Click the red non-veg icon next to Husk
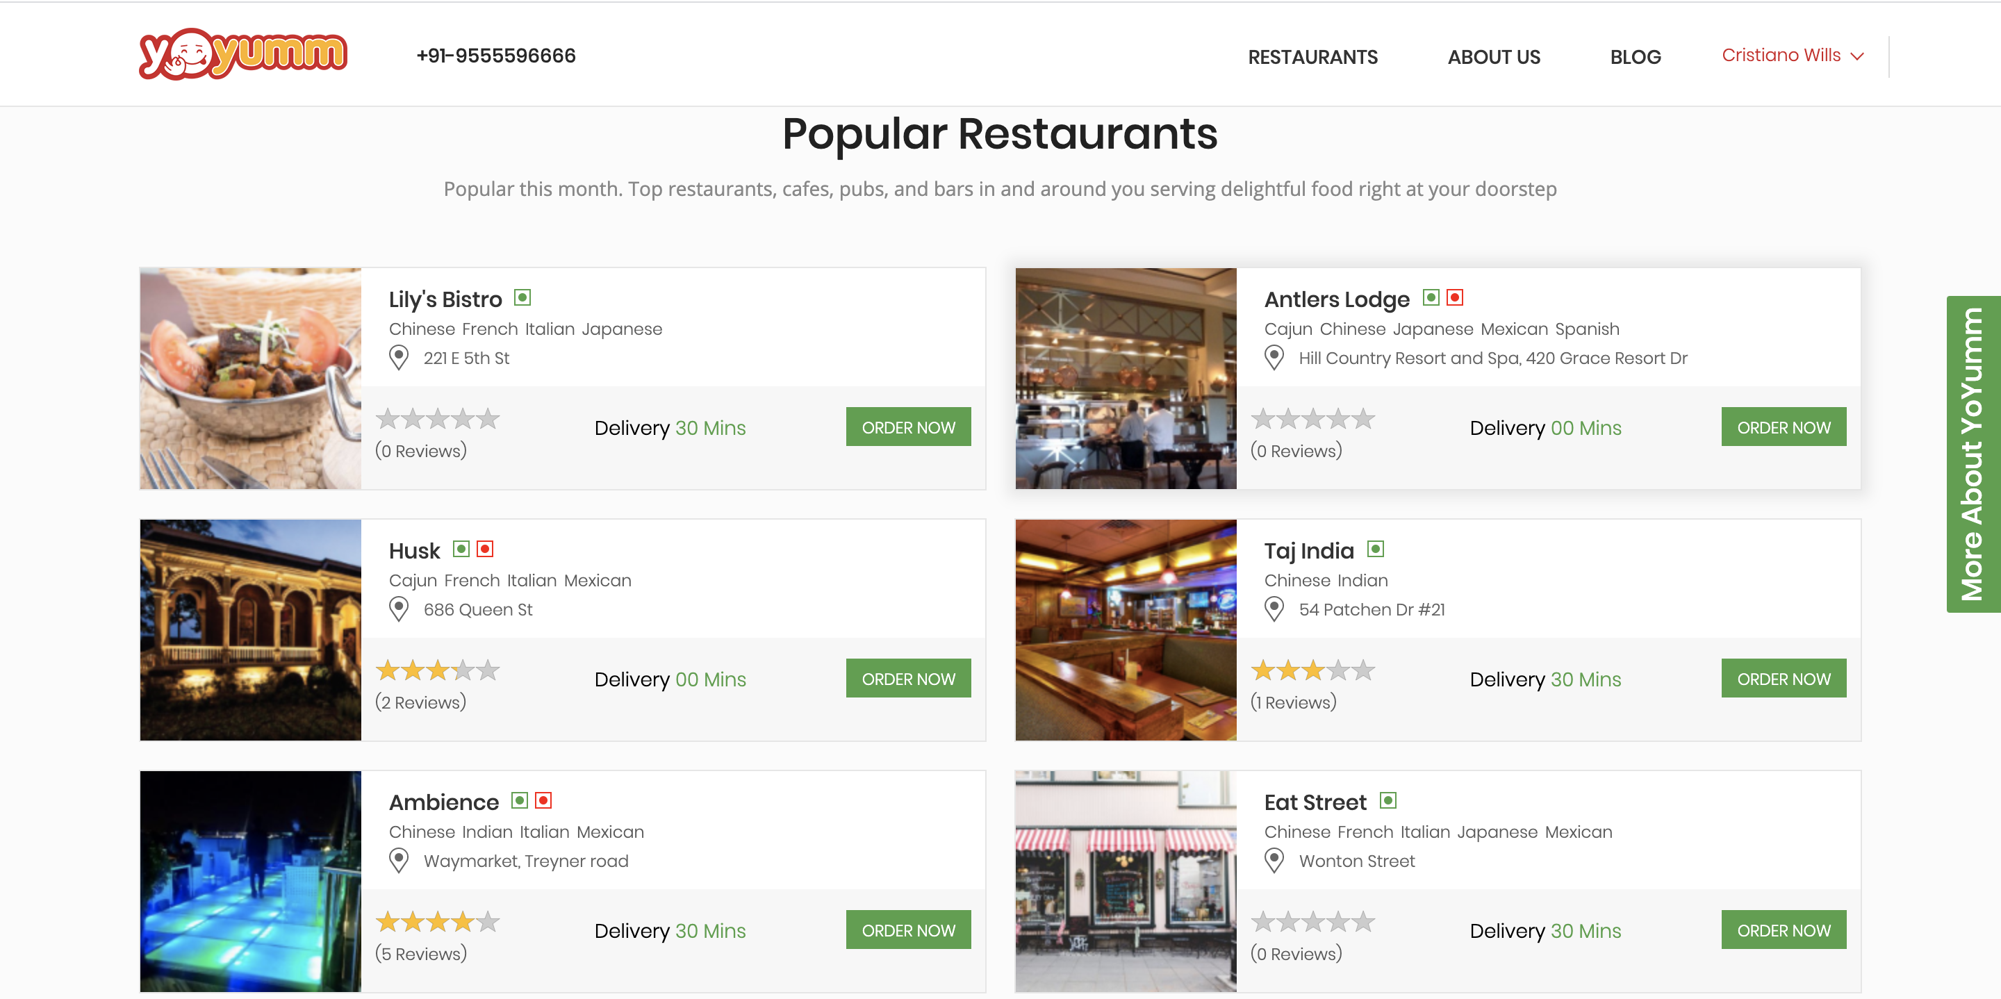 tap(486, 550)
